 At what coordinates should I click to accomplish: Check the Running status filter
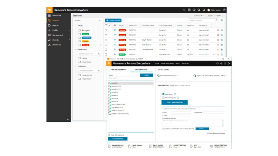80,45
